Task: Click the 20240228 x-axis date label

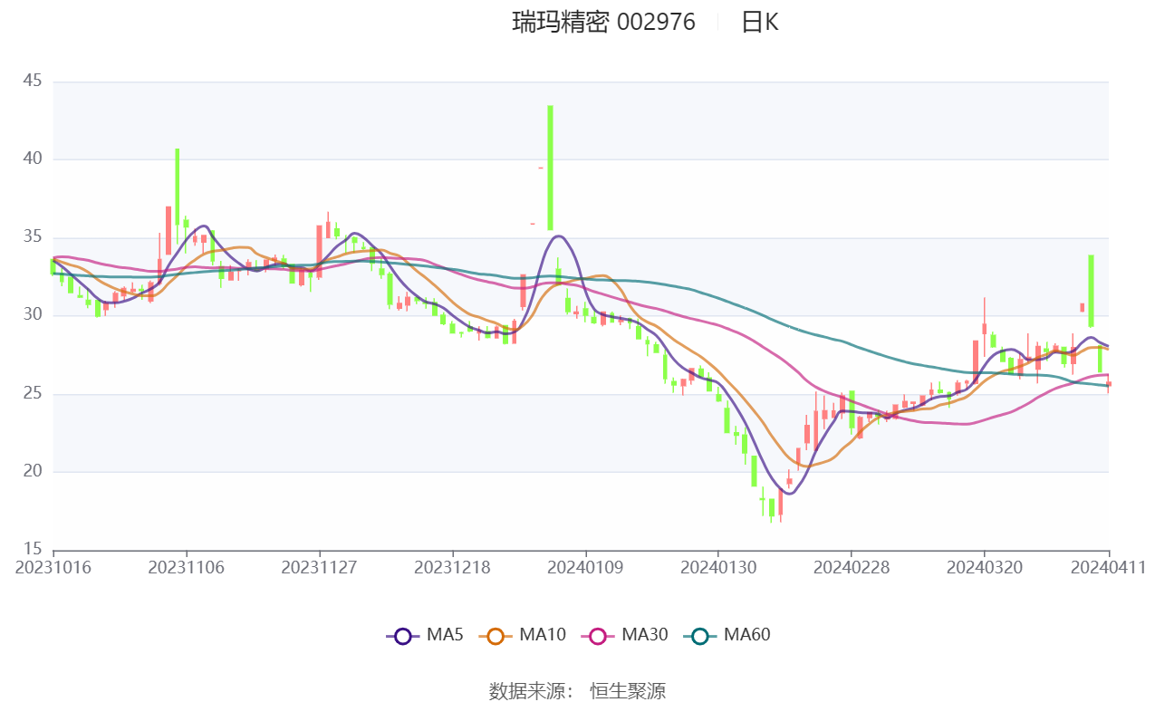Action: click(x=852, y=567)
